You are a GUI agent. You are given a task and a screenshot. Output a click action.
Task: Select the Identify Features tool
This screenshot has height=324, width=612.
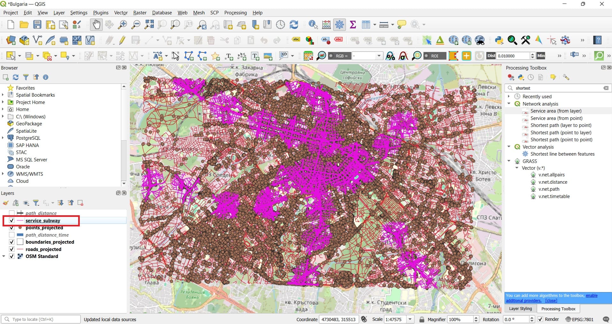(x=313, y=25)
